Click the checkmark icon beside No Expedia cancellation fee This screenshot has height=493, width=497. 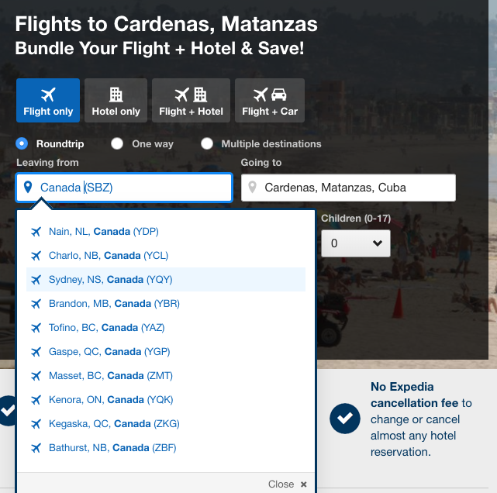pyautogui.click(x=345, y=419)
